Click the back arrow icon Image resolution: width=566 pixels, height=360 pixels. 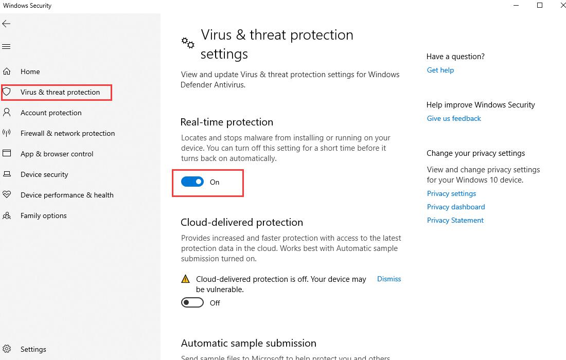[x=6, y=24]
